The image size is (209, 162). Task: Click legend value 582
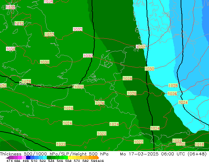85,161
